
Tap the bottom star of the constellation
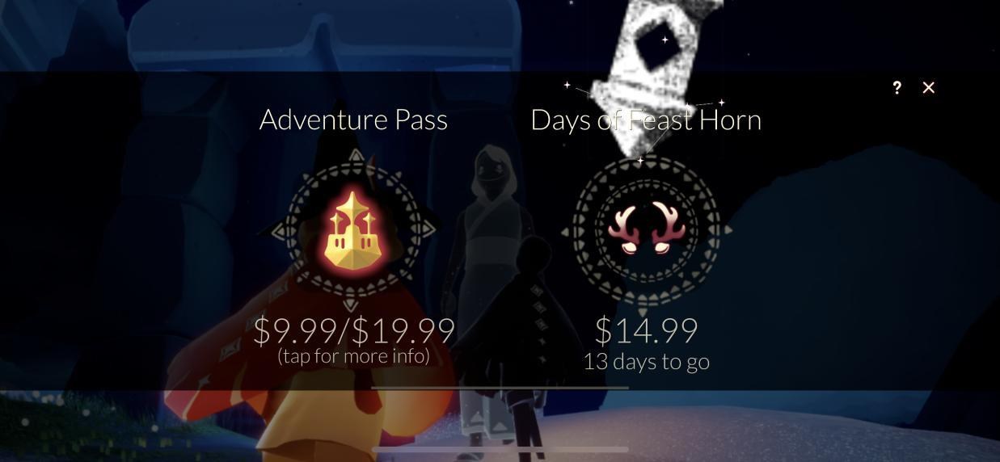(x=640, y=161)
